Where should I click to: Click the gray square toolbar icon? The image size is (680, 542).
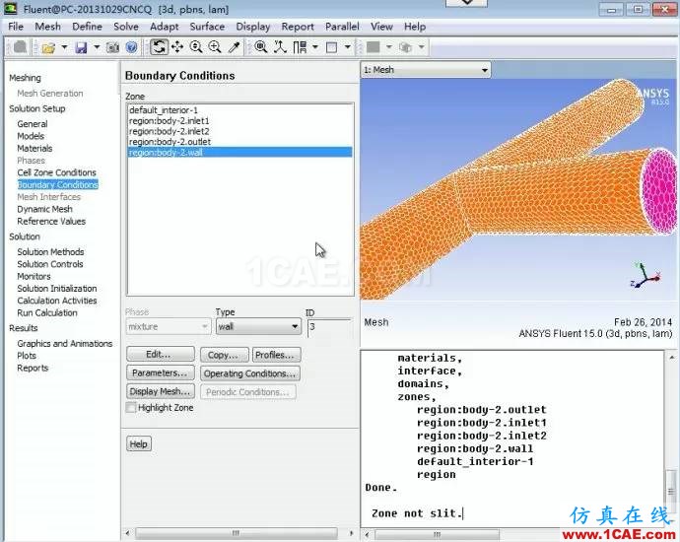click(373, 47)
